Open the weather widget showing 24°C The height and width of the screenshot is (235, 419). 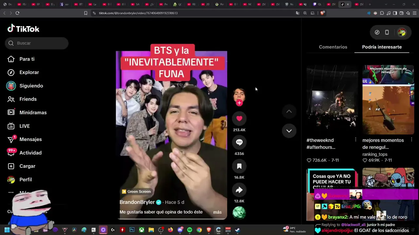click(295, 230)
